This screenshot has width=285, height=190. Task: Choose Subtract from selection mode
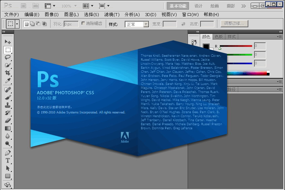click(x=38, y=24)
